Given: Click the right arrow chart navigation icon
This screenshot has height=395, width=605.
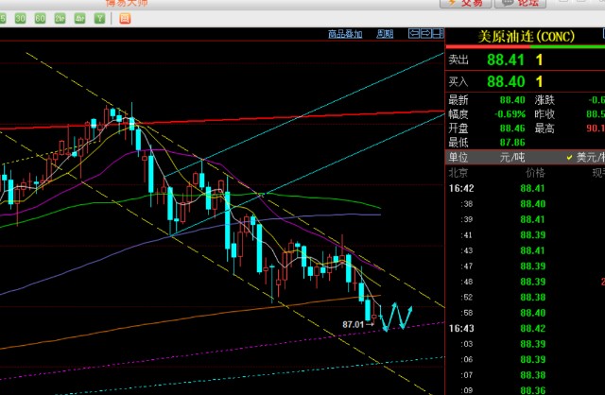Looking at the screenshot, I should [424, 34].
